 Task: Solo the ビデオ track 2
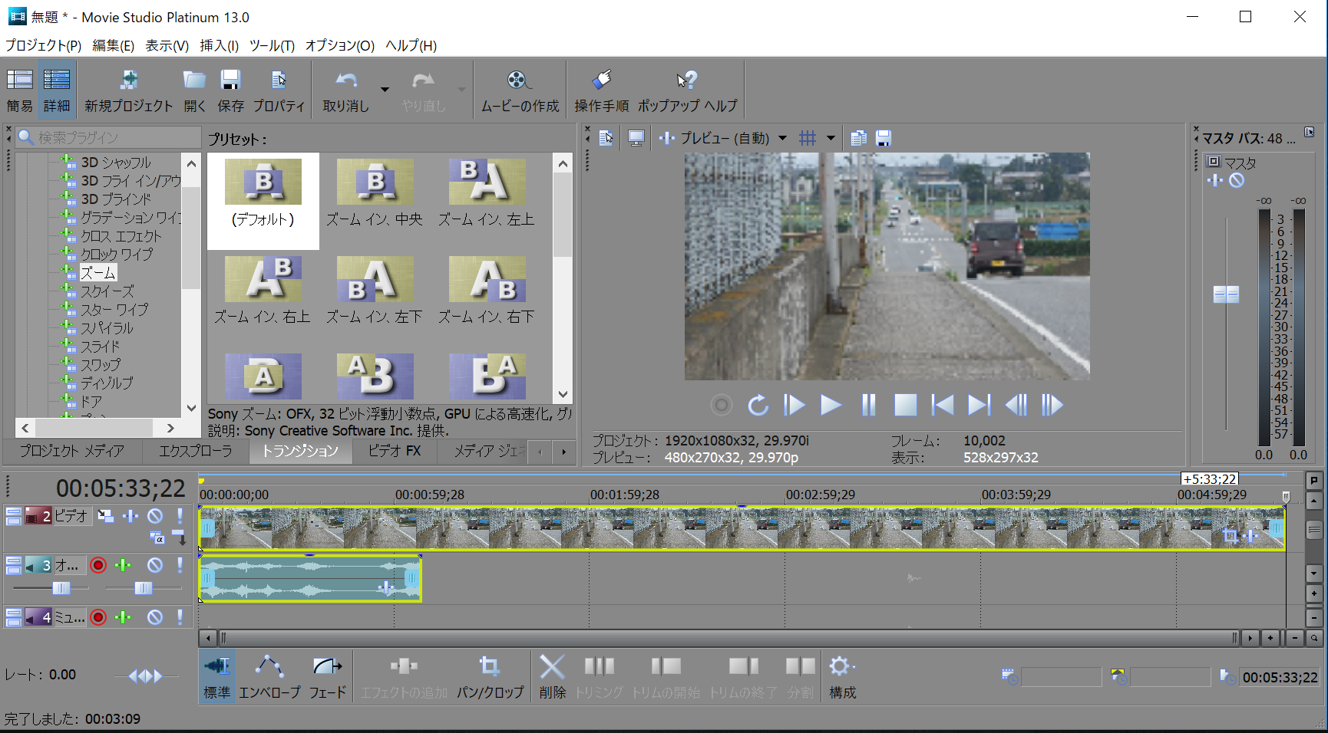click(x=180, y=516)
